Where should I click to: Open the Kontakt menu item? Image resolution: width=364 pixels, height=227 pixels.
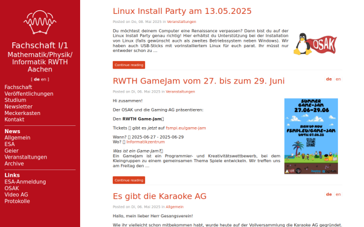(15, 119)
